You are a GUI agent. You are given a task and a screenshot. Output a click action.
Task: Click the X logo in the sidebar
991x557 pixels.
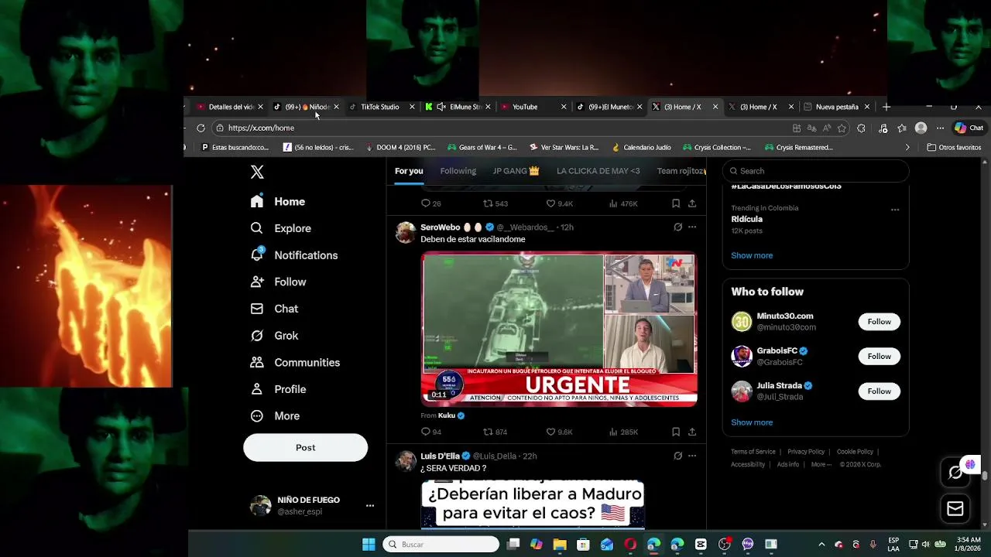pyautogui.click(x=257, y=173)
